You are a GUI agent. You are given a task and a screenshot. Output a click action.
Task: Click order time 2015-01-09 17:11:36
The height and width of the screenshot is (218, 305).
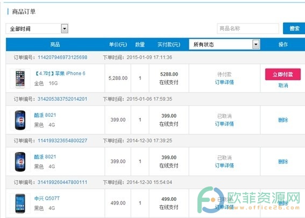(x=150, y=57)
